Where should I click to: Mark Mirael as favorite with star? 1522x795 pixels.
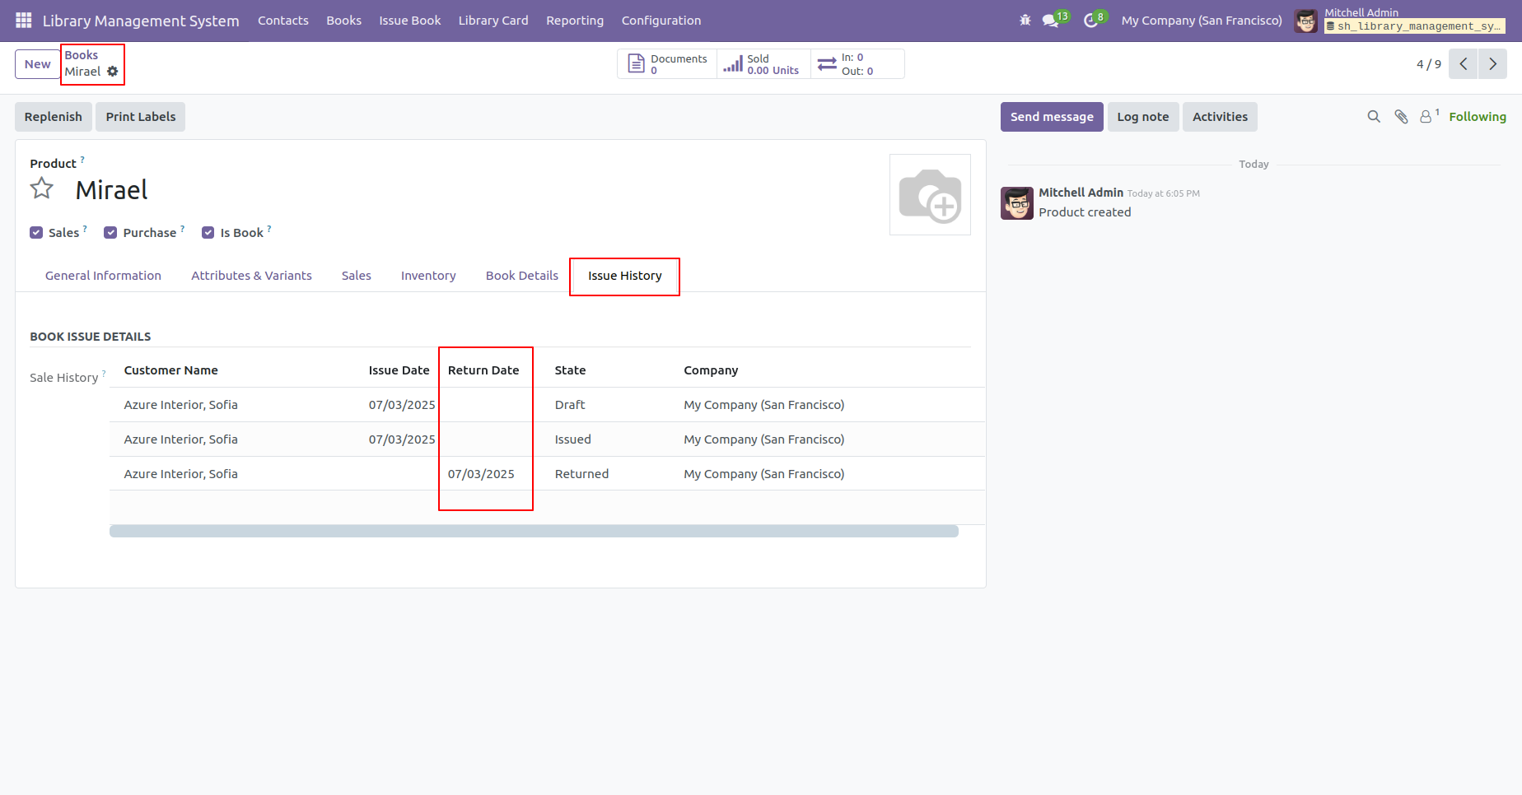[x=42, y=189]
